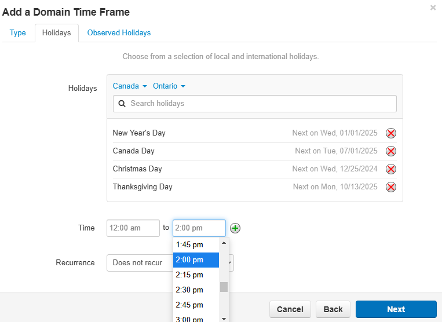Image resolution: width=442 pixels, height=322 pixels.
Task: Remove Christmas Day holiday
Action: pos(390,169)
